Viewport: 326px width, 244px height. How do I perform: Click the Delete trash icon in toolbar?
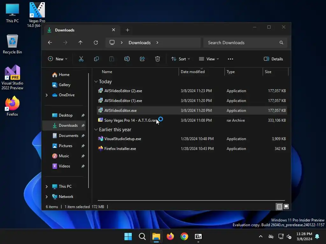tap(158, 59)
